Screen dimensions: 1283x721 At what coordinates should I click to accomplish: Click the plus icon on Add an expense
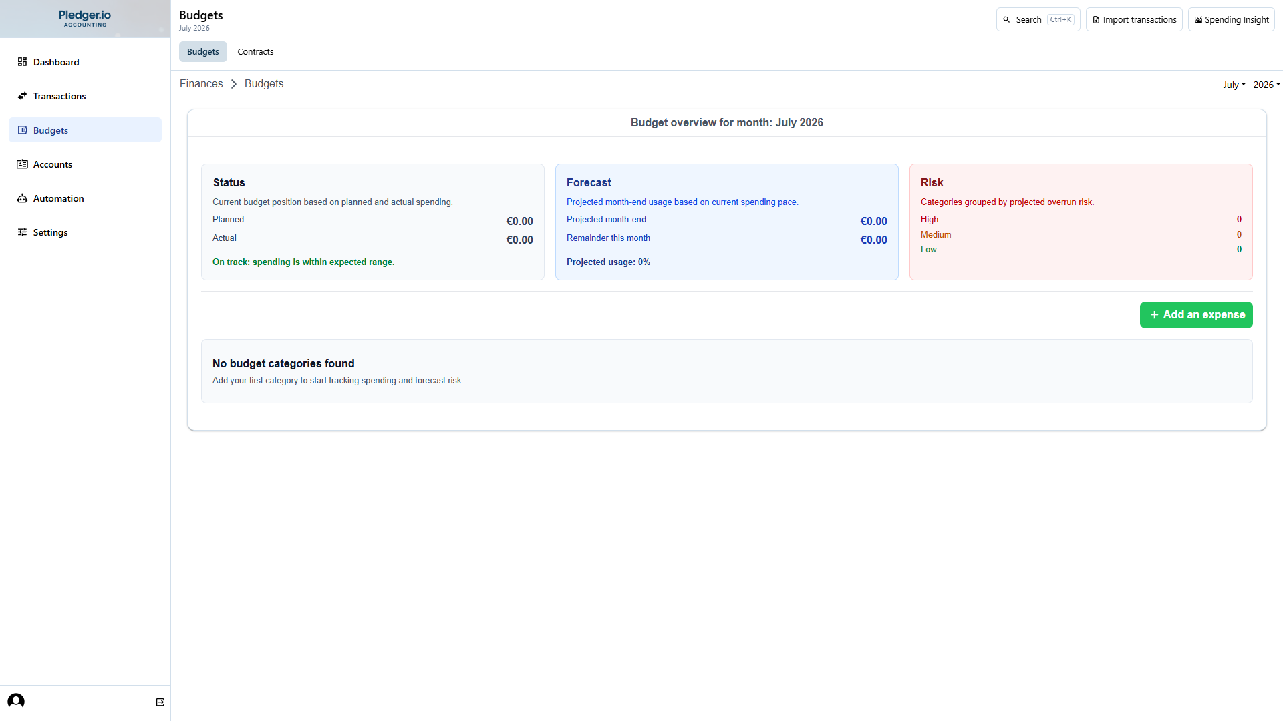click(1154, 315)
